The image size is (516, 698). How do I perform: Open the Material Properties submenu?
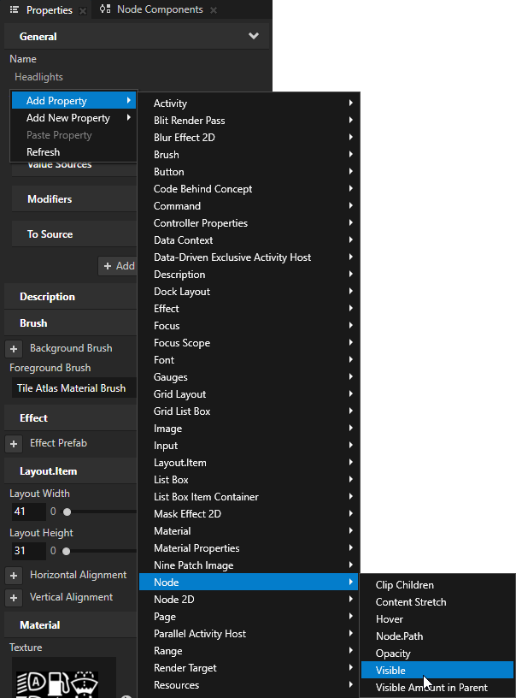(196, 547)
